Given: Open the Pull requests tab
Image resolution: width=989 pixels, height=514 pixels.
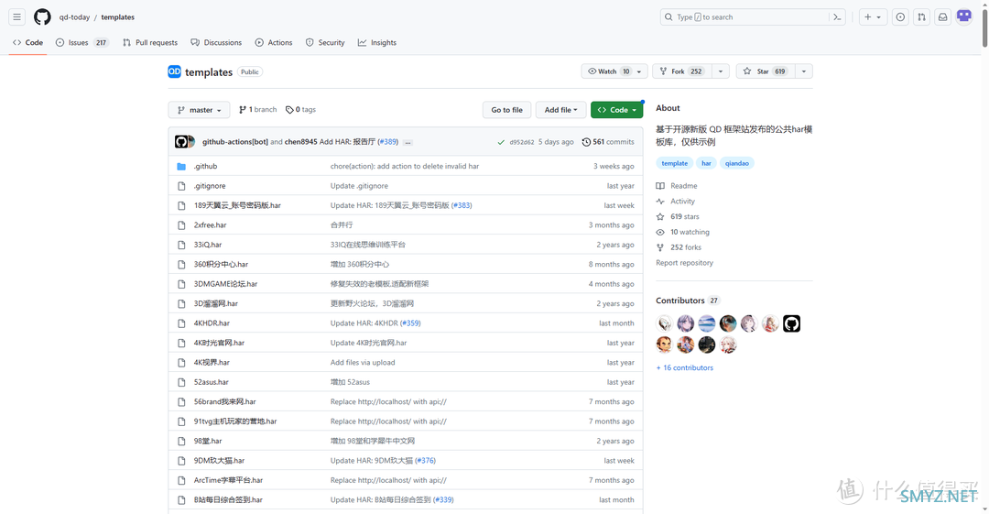Looking at the screenshot, I should tap(150, 42).
